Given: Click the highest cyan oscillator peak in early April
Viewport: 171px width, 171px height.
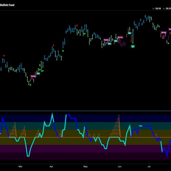Looking at the screenshot, I should [52, 113].
